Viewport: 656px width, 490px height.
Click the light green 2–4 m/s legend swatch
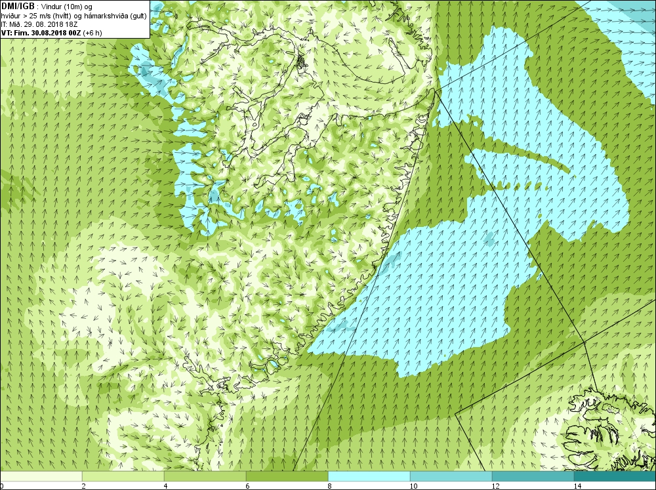coord(123,476)
